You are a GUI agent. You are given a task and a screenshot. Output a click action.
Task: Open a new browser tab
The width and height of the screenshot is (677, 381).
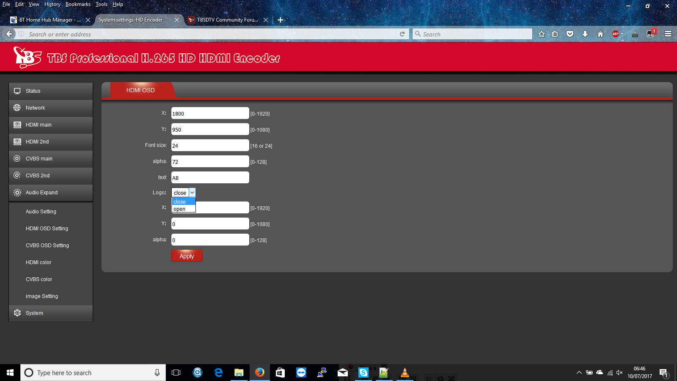point(281,20)
